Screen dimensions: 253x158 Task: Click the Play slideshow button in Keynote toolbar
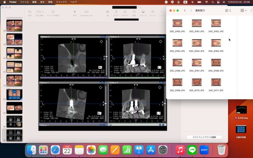tap(75, 12)
